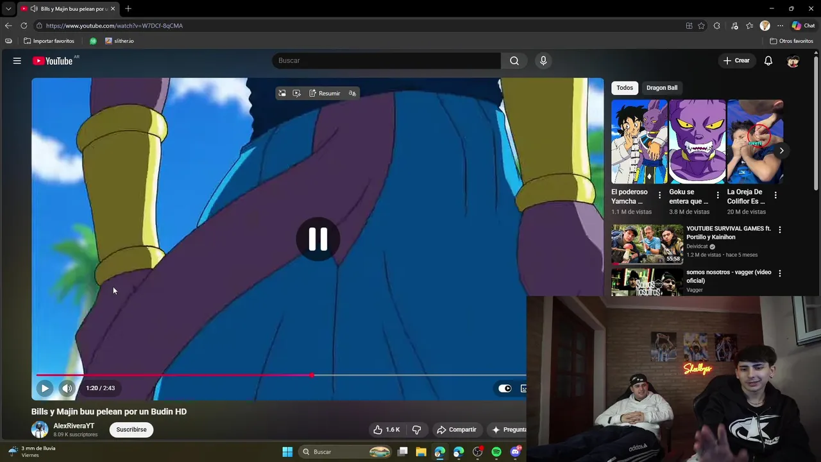Focus the YouTube Buscar search field

[386, 60]
